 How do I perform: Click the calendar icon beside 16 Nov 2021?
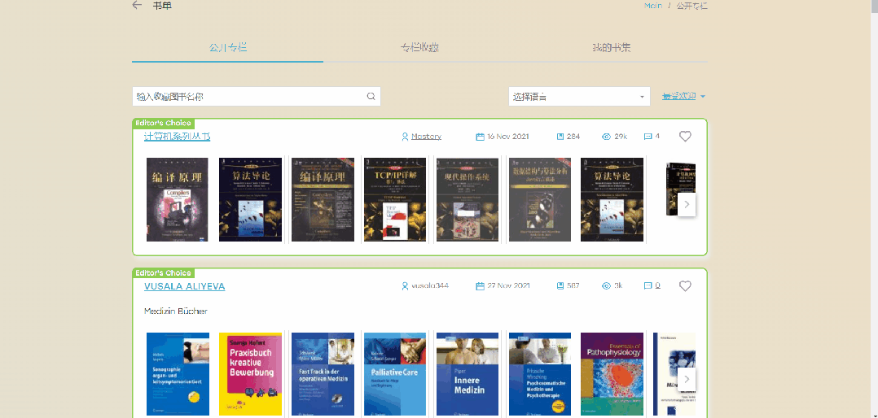point(480,137)
